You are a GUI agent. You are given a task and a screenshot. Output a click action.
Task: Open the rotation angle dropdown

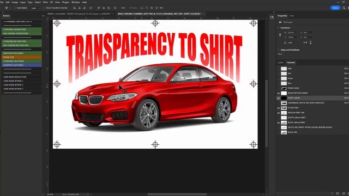click(296, 42)
